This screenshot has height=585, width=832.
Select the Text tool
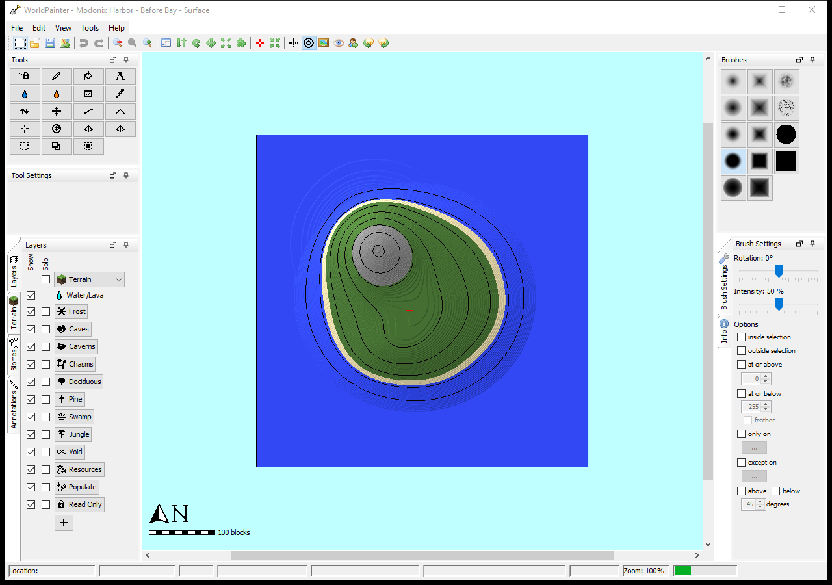click(120, 76)
